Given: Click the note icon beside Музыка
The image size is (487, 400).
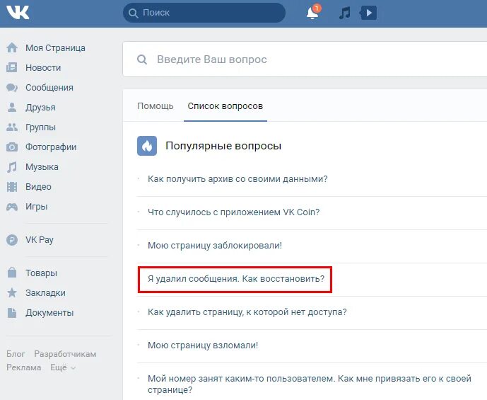Looking at the screenshot, I should [x=12, y=166].
